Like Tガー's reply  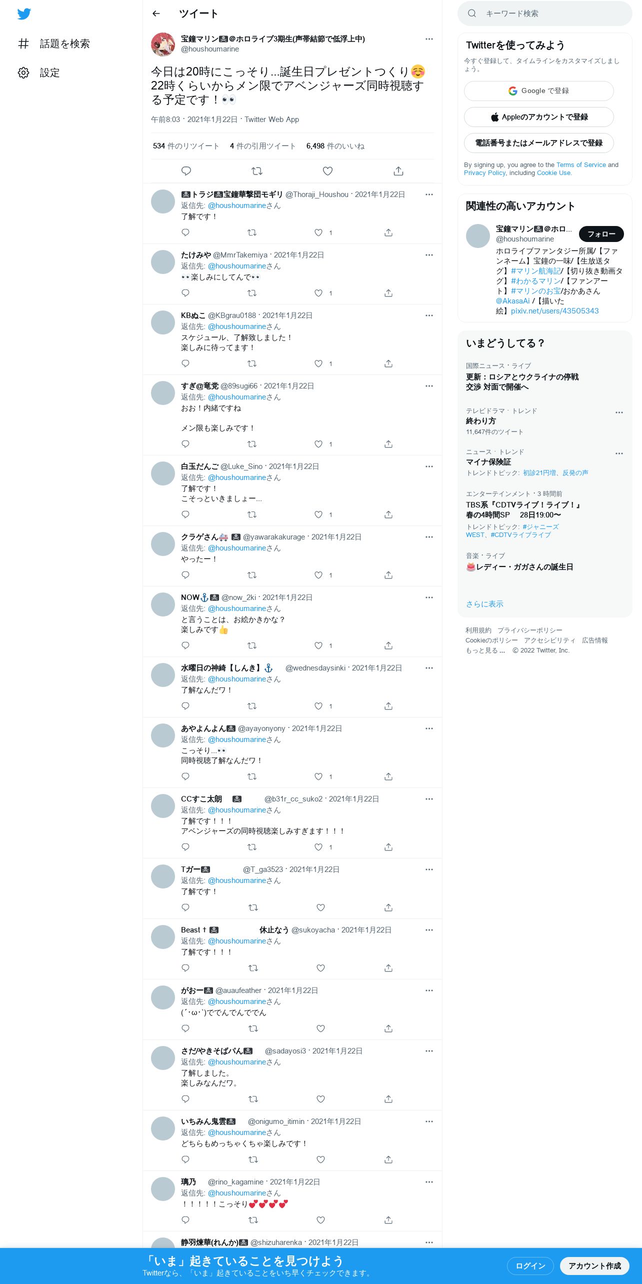[321, 907]
